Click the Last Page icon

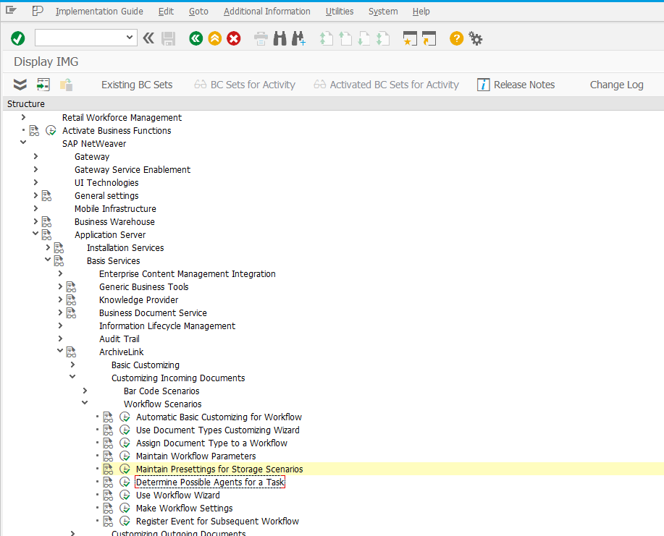coord(383,38)
